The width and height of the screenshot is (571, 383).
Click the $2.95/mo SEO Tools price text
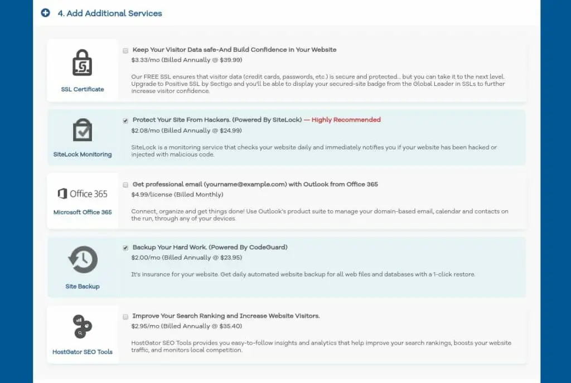point(187,326)
